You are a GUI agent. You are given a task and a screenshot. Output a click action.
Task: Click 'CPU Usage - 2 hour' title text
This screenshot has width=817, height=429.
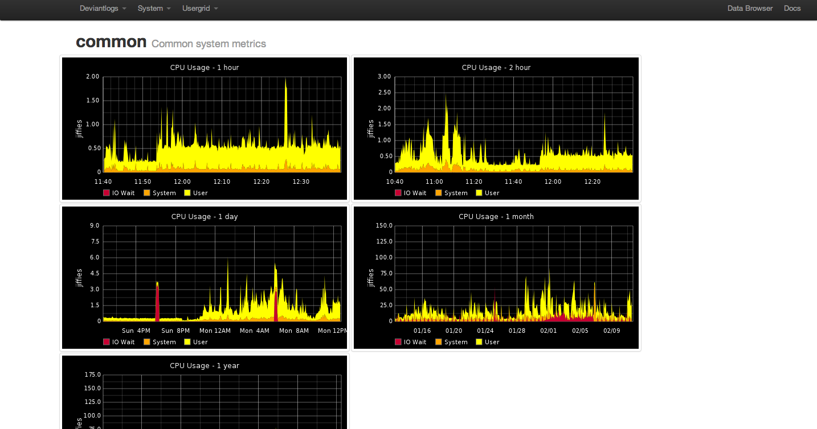(x=496, y=68)
